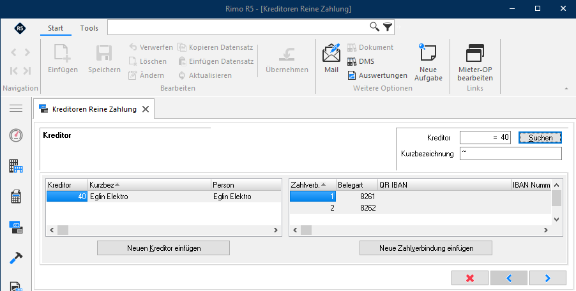
Task: Select creditor row 40 cell
Action: pos(67,197)
